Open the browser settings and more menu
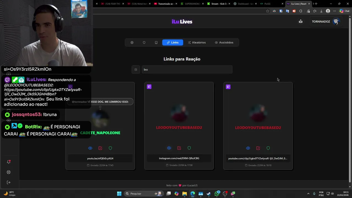 334,11
